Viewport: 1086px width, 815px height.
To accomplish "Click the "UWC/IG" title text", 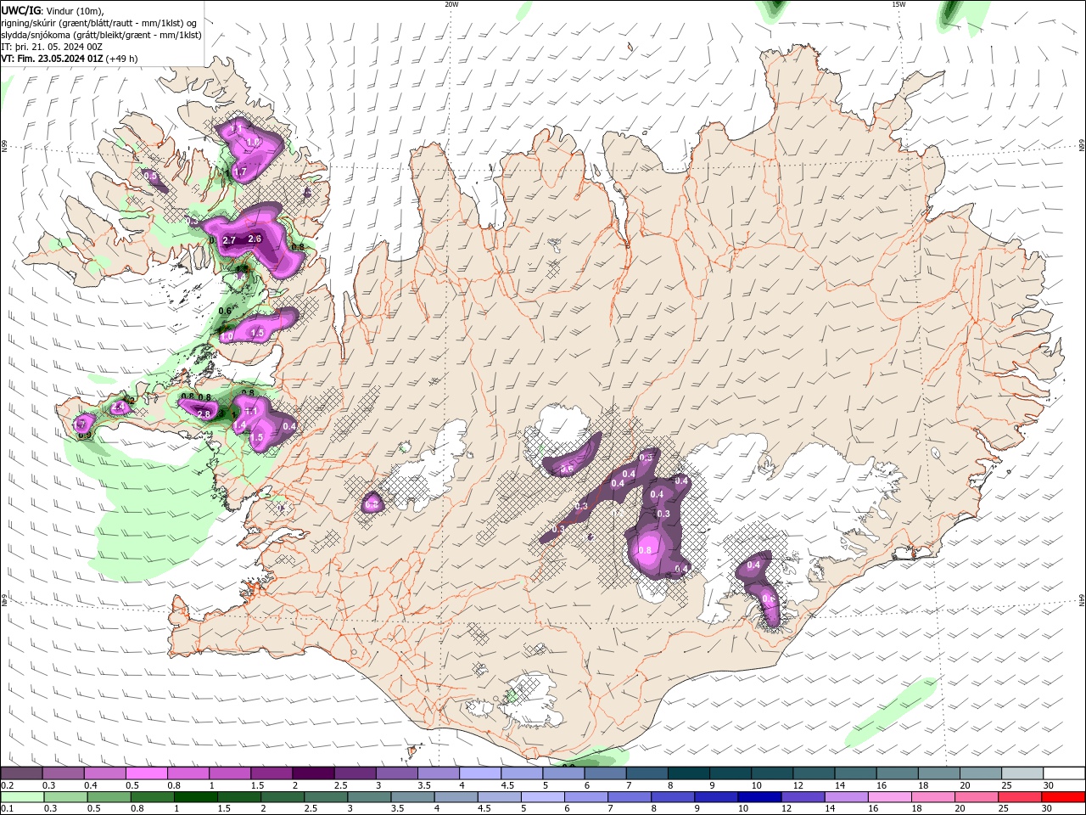I will (x=20, y=10).
